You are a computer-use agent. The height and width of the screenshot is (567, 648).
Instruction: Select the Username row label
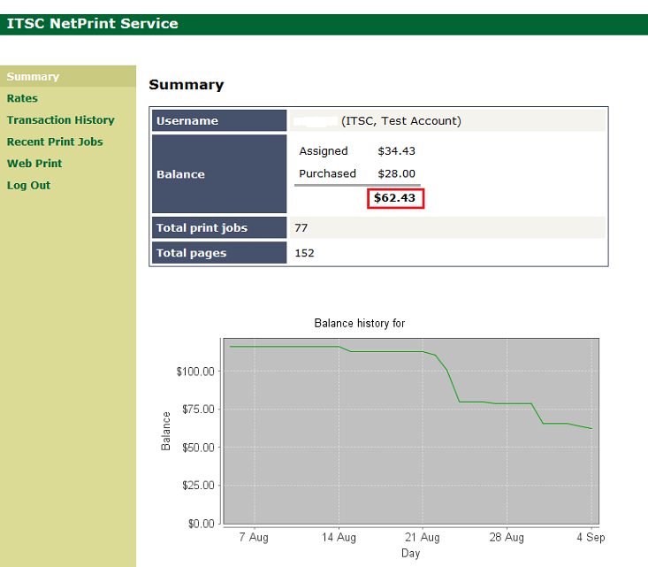[187, 121]
